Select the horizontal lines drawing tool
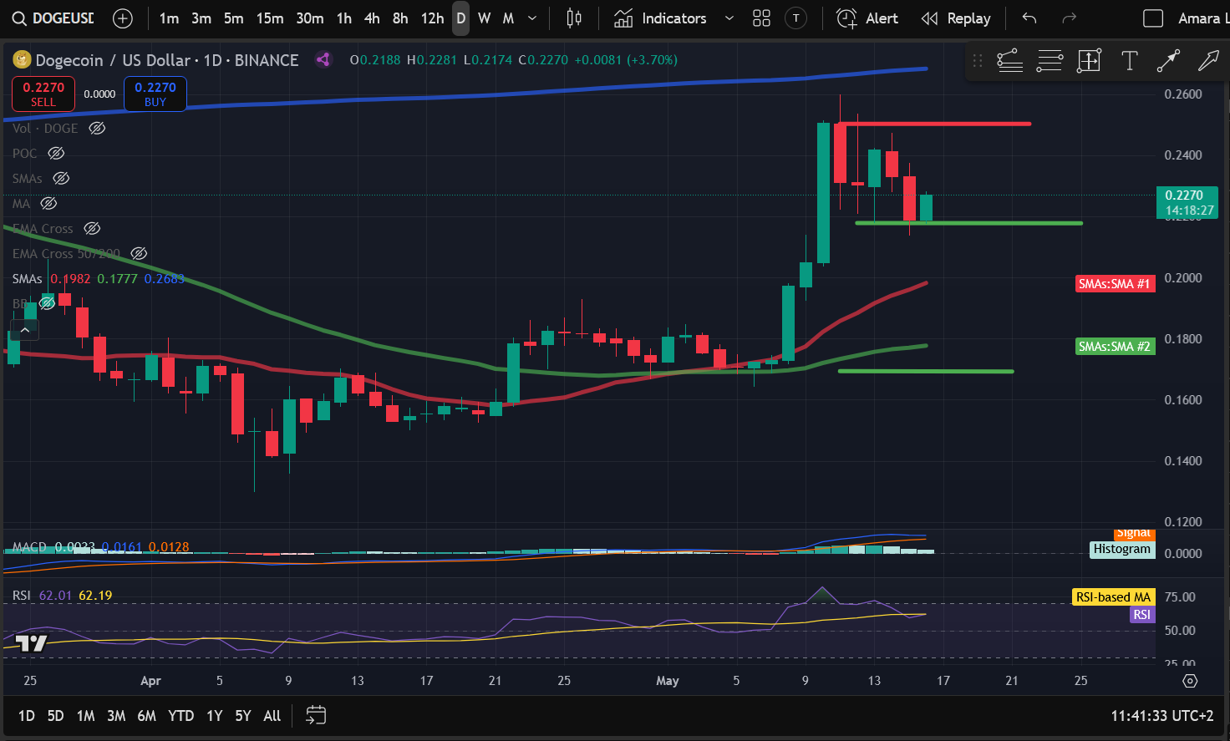Viewport: 1230px width, 741px height. [1050, 60]
